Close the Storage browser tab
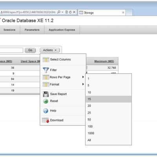 click(x=123, y=13)
